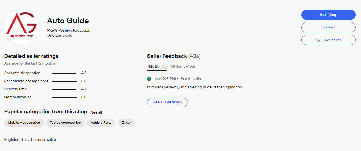Switch to the All items feedback tab
This screenshot has width=361, height=151.
183,67
